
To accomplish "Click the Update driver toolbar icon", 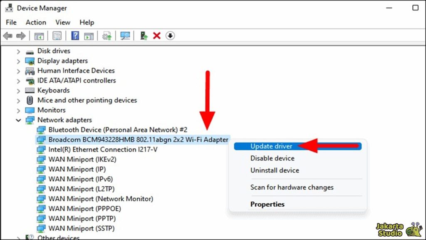I will pos(106,35).
